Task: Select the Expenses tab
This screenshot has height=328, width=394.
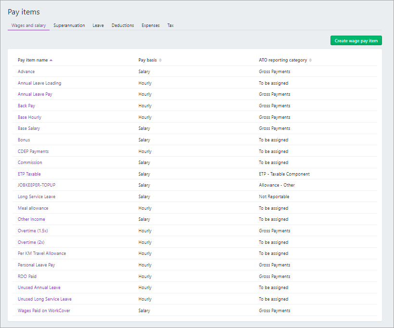Action: 151,25
